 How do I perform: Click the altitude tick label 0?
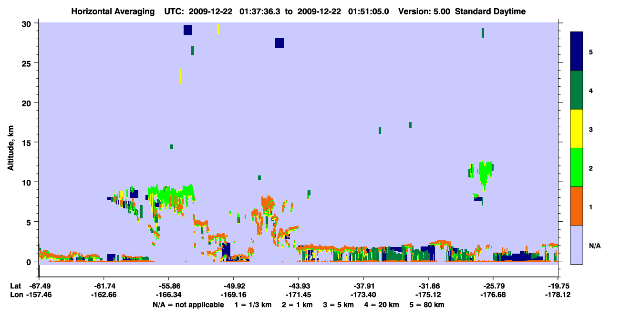click(30, 262)
